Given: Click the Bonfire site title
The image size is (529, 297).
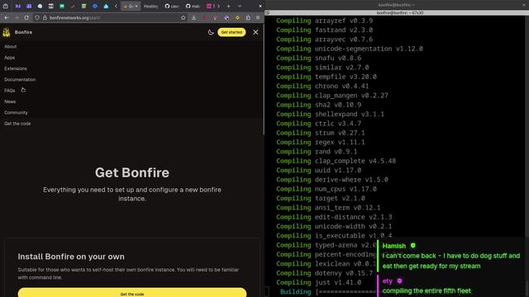Looking at the screenshot, I should 23,32.
